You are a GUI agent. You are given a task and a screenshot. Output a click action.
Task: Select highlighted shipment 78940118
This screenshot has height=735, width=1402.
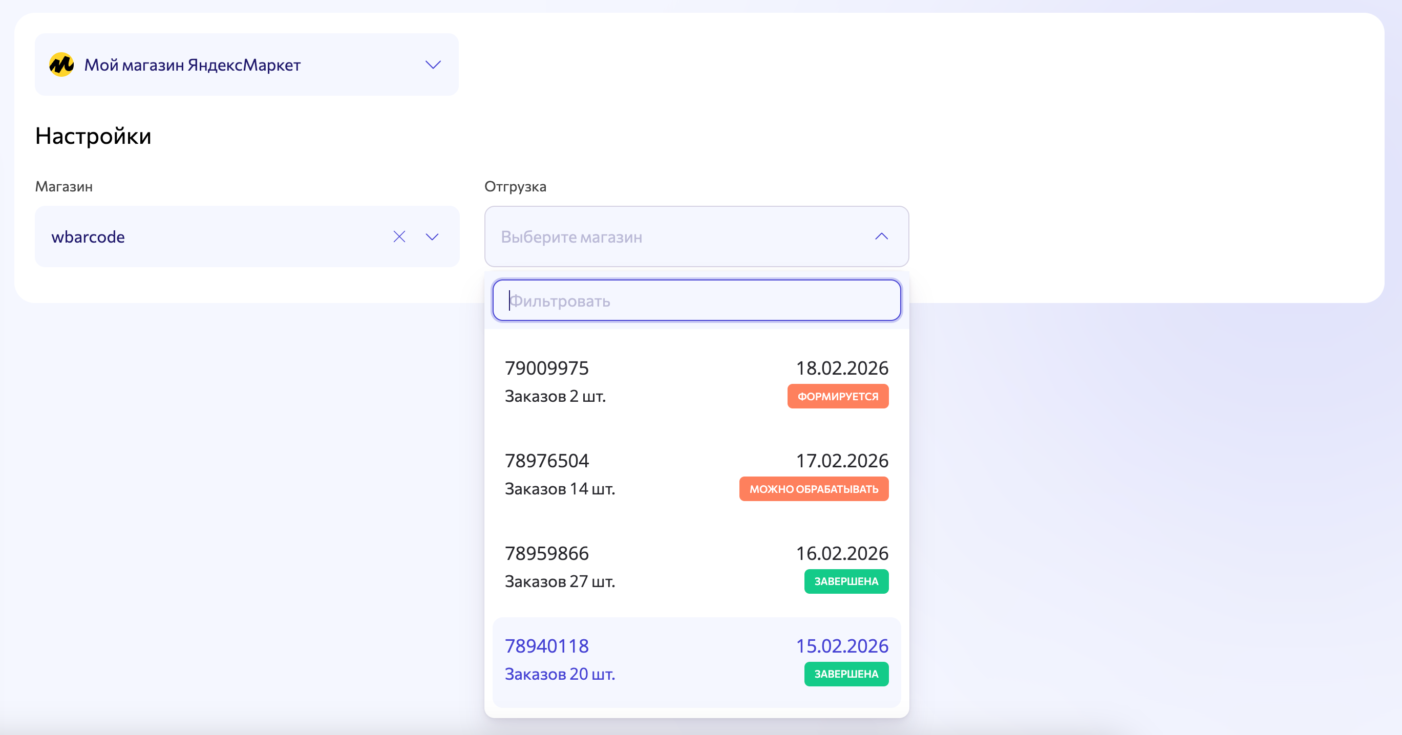tap(546, 646)
